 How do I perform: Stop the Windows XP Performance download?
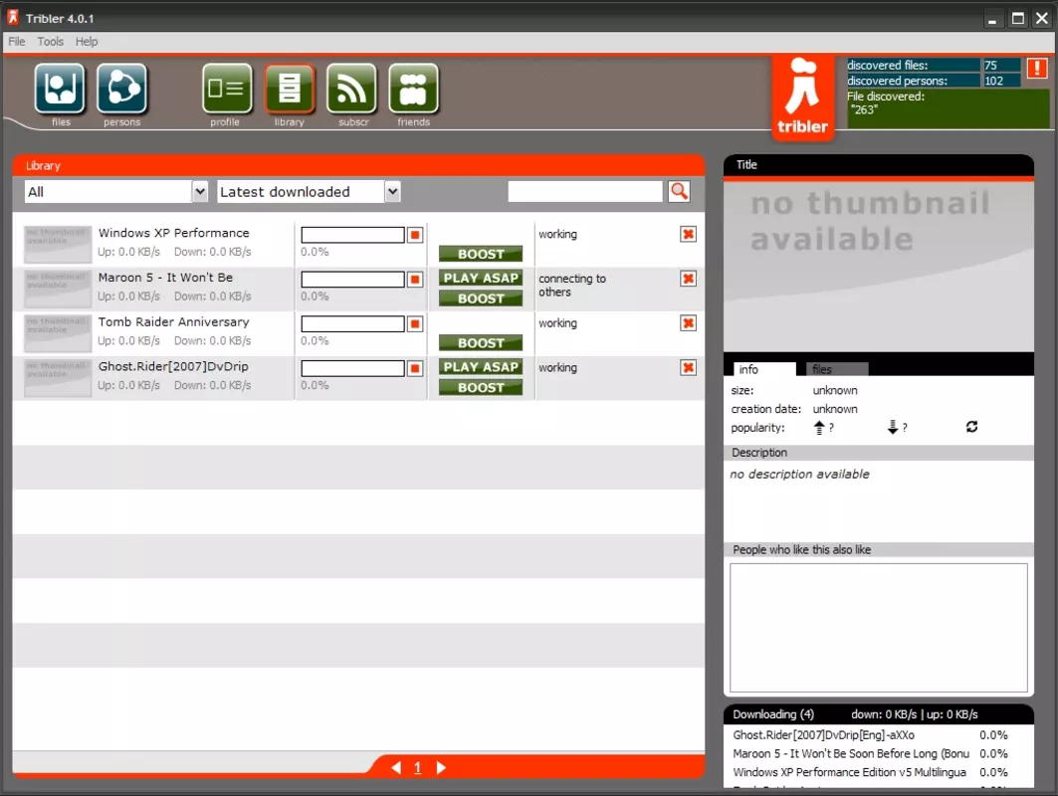point(415,235)
